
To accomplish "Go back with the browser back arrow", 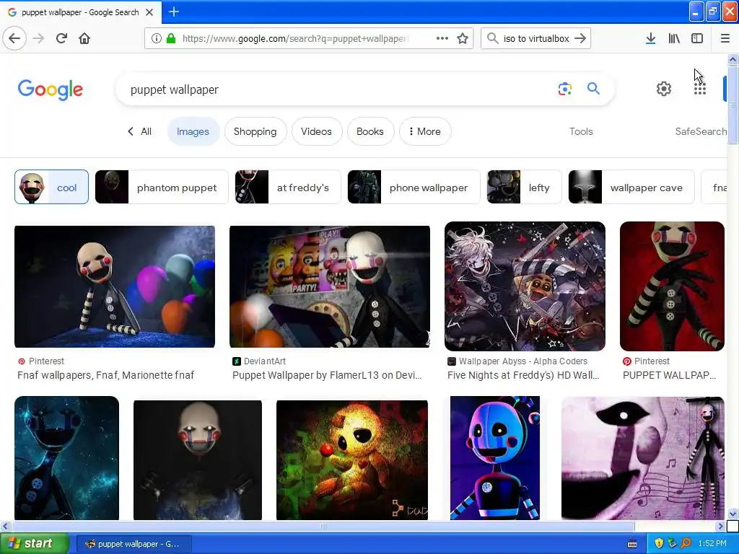I will (x=14, y=38).
